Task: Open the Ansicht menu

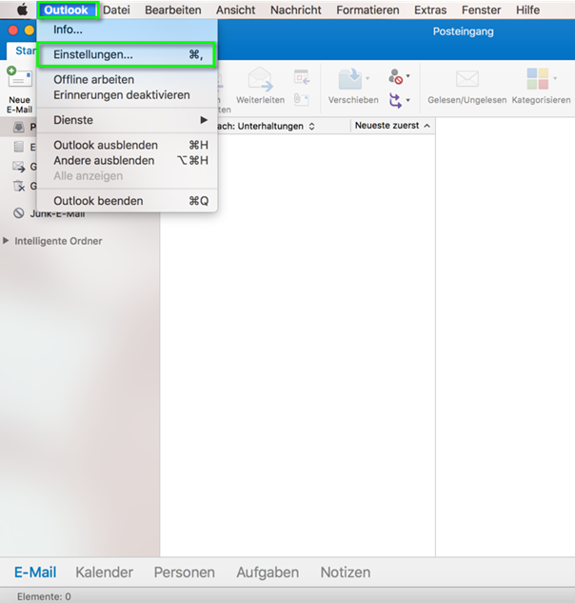Action: [235, 10]
